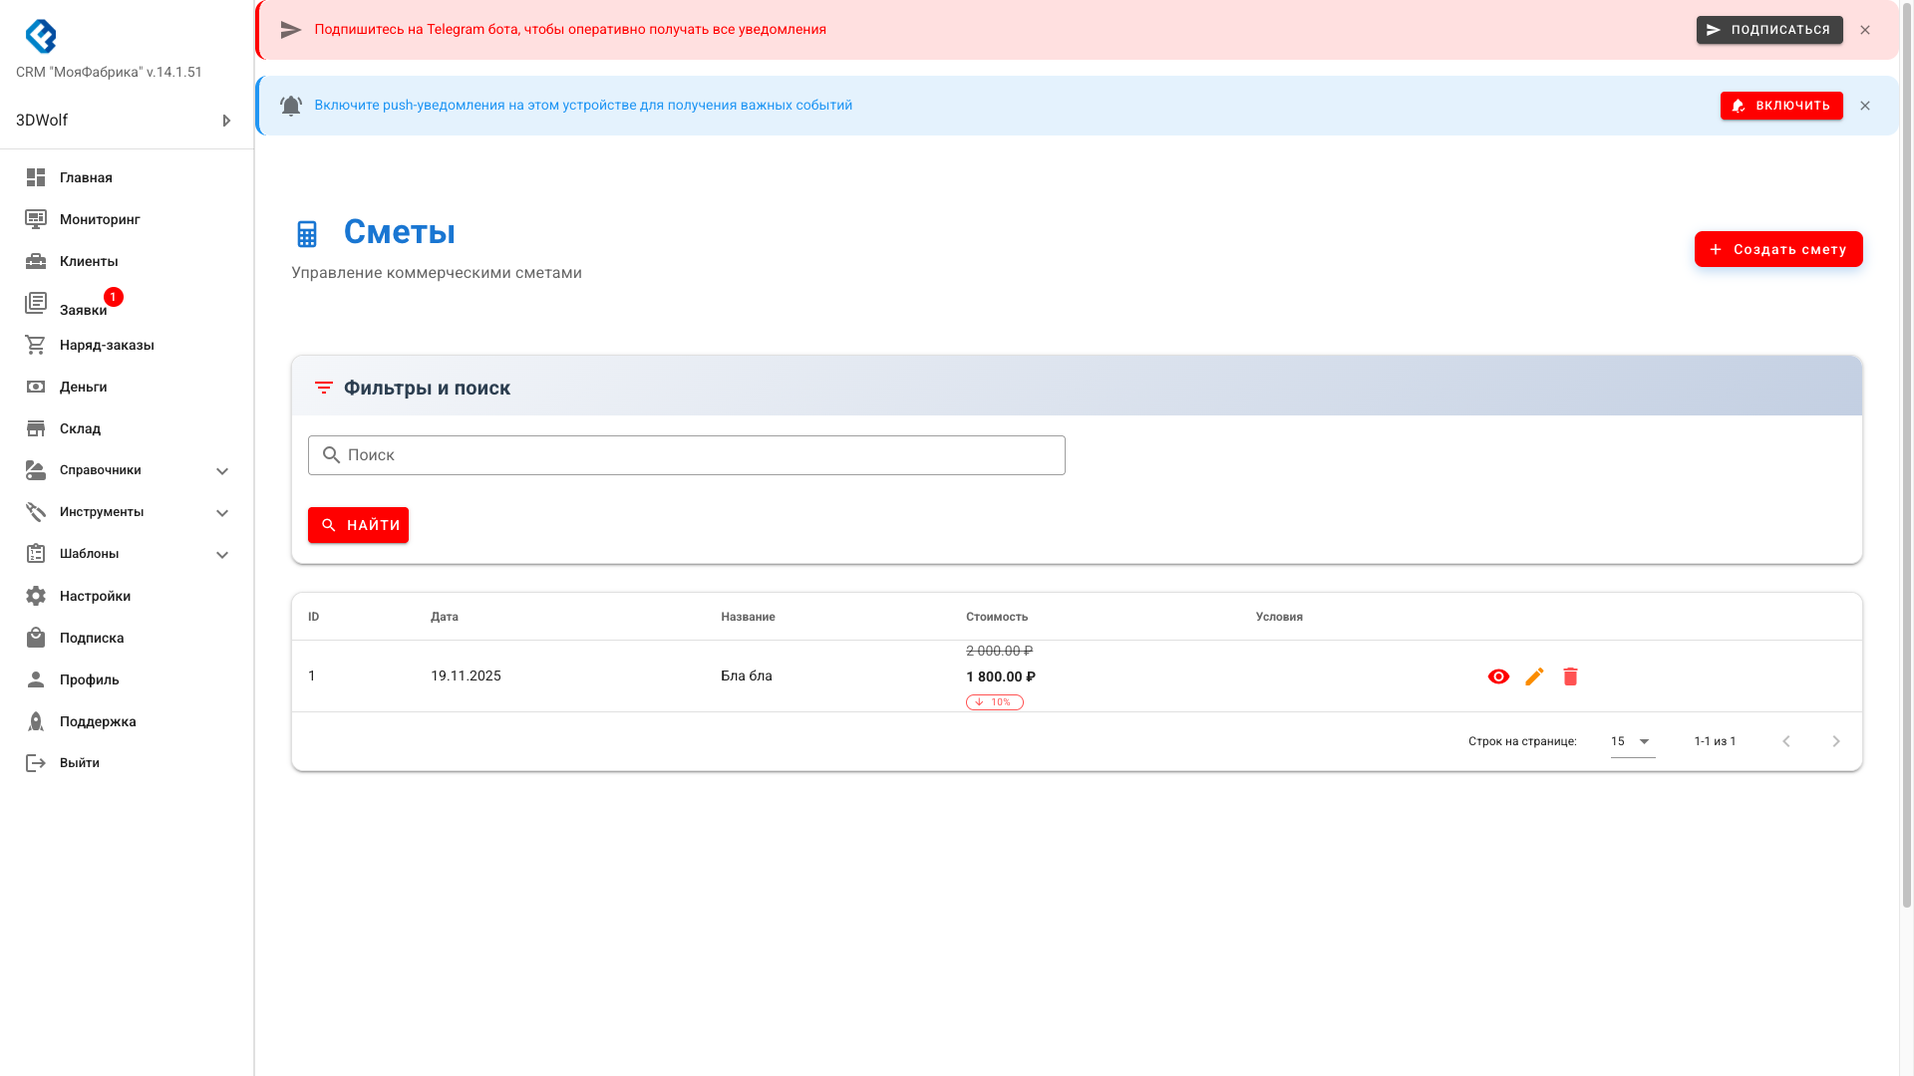
Task: Dismiss the Telegram subscription banner
Action: click(x=1865, y=30)
